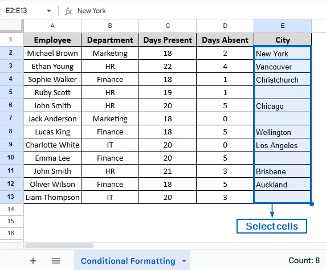Select column C header

(x=168, y=26)
